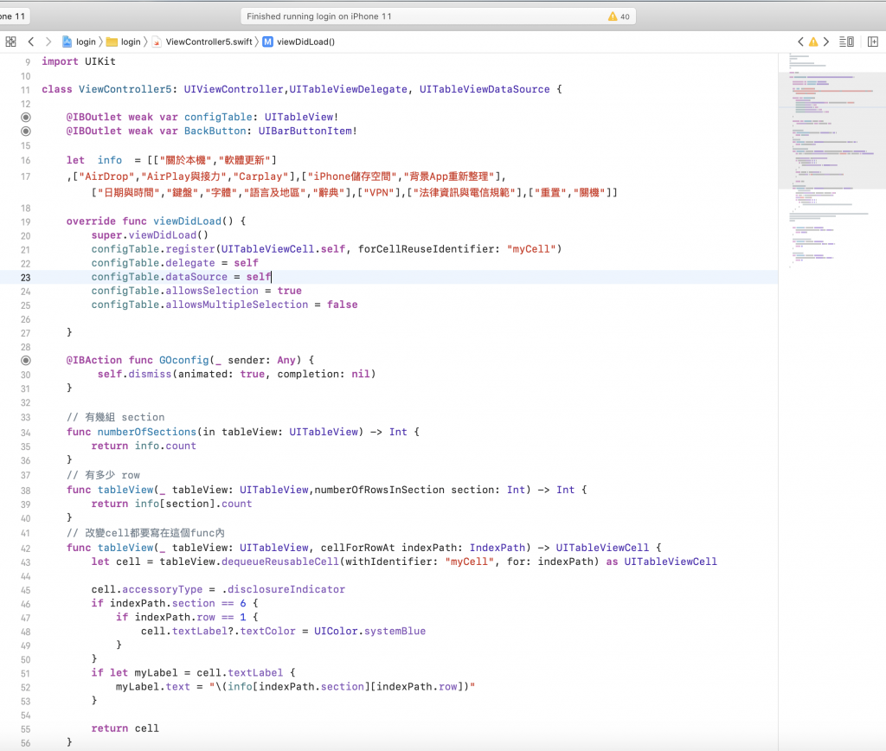Open ViewController5.swift breadcrumb menu

pos(209,42)
